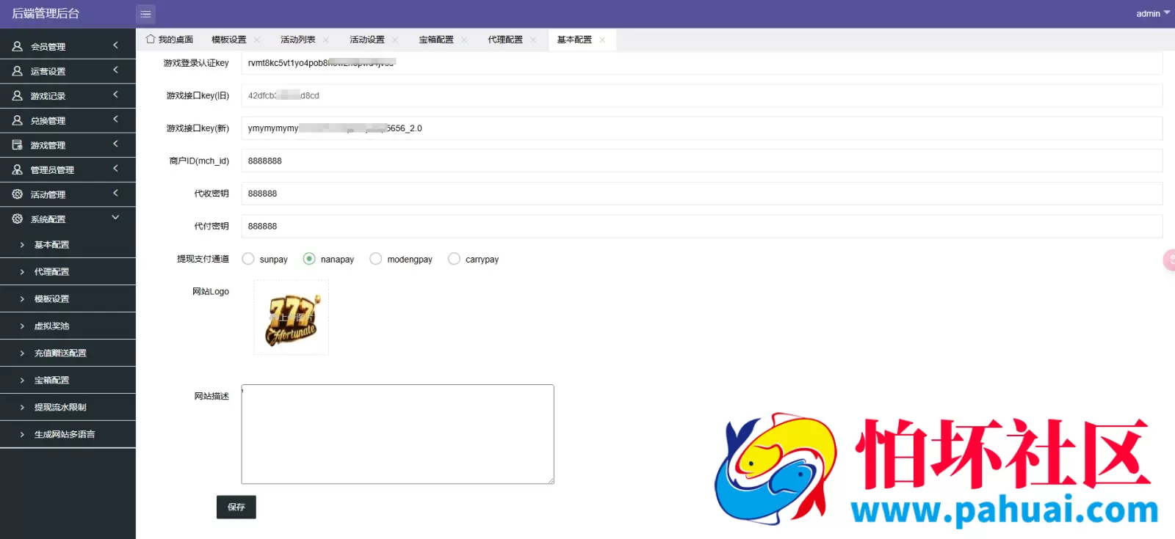
Task: Click the 兑换管理 icon in the sidebar
Action: point(18,120)
